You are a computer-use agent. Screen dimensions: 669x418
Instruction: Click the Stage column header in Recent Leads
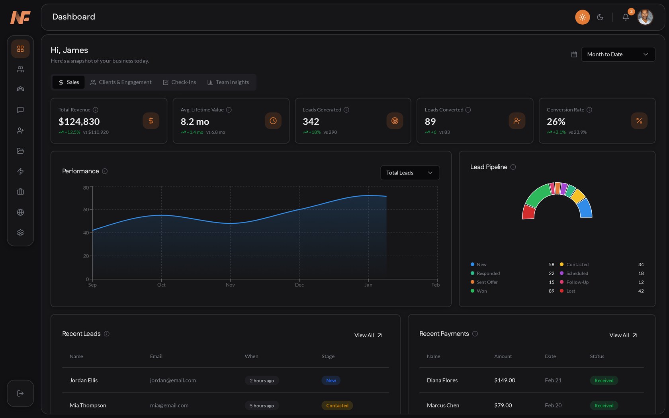[x=328, y=356]
